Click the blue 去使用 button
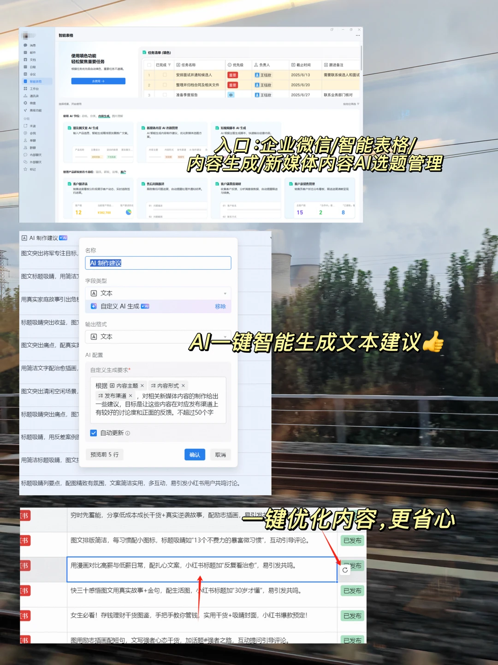Viewport: 498px width, 665px height. click(x=98, y=81)
